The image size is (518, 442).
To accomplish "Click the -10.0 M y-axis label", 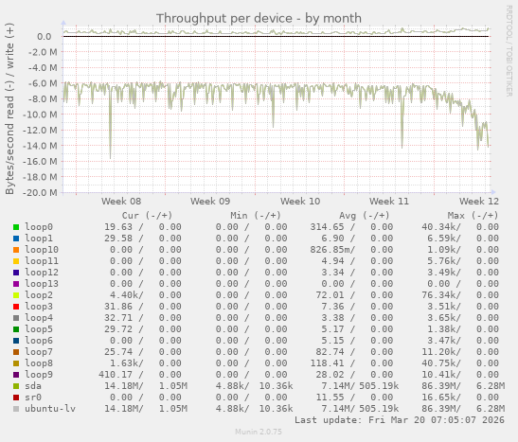I will 40,115.
